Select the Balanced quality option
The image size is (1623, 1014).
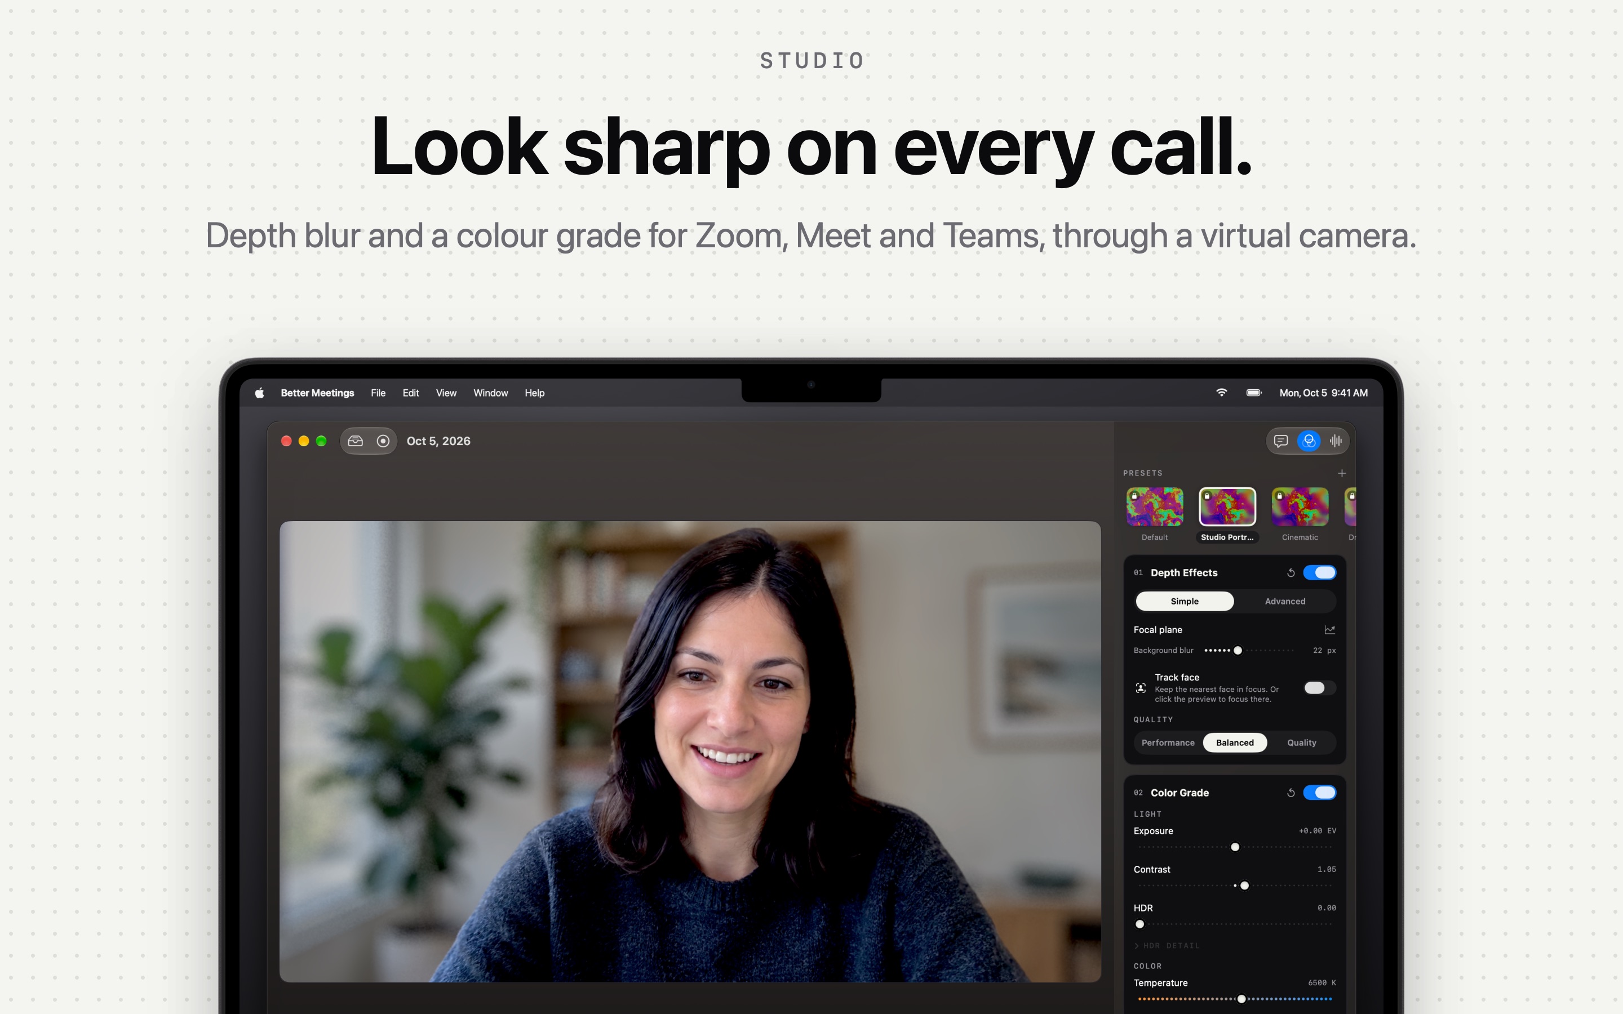(x=1235, y=743)
